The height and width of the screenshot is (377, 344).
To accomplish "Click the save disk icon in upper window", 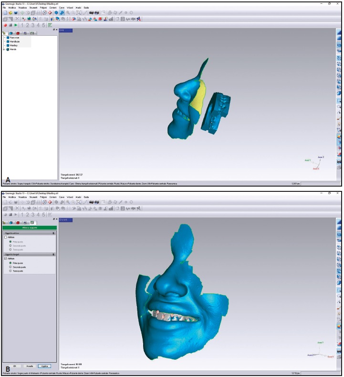I will (x=15, y=13).
